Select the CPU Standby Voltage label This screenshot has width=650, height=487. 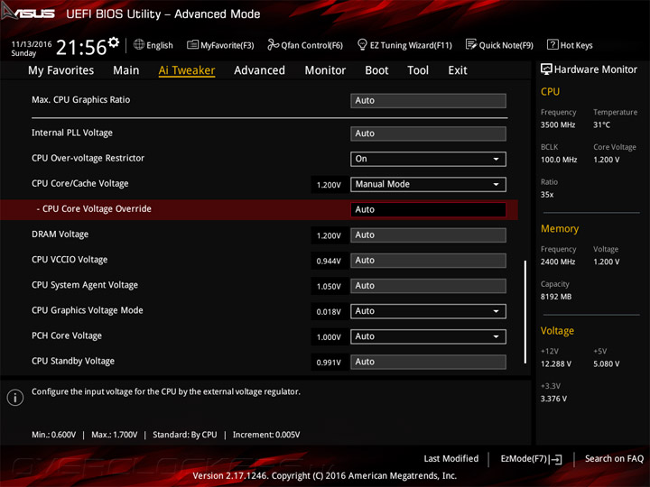[x=73, y=361]
